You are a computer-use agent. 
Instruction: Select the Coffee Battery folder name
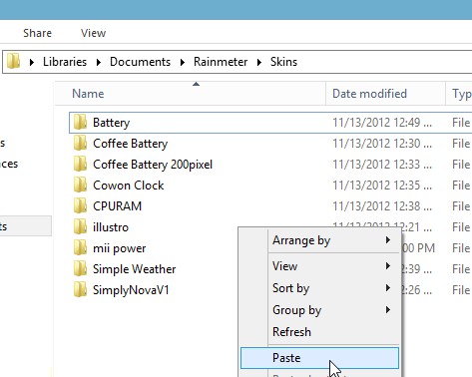pyautogui.click(x=131, y=144)
